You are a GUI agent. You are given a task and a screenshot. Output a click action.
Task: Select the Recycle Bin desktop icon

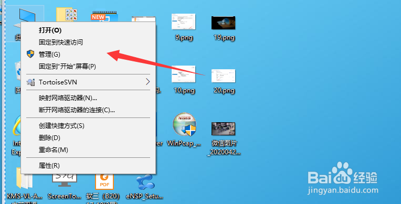point(18,71)
